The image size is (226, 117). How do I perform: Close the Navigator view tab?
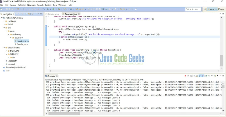13,14
